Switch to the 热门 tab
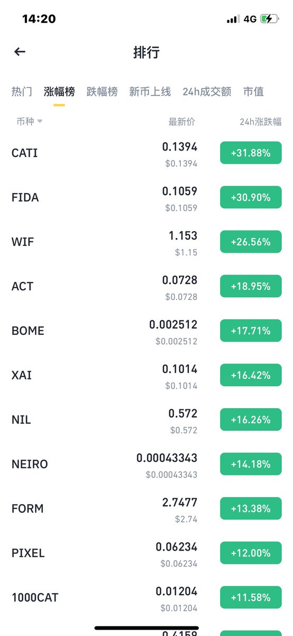293x636 pixels. (21, 92)
